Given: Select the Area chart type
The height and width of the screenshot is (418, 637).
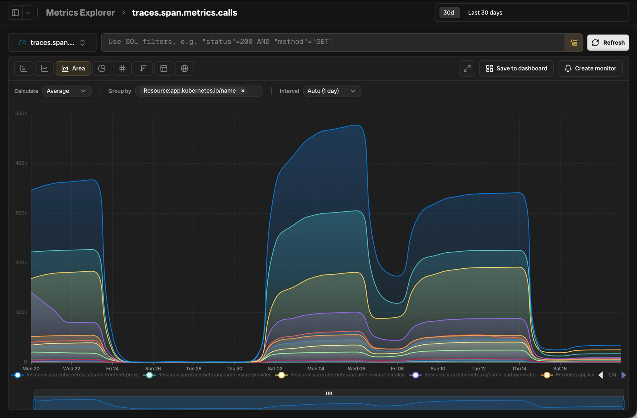Looking at the screenshot, I should point(73,68).
